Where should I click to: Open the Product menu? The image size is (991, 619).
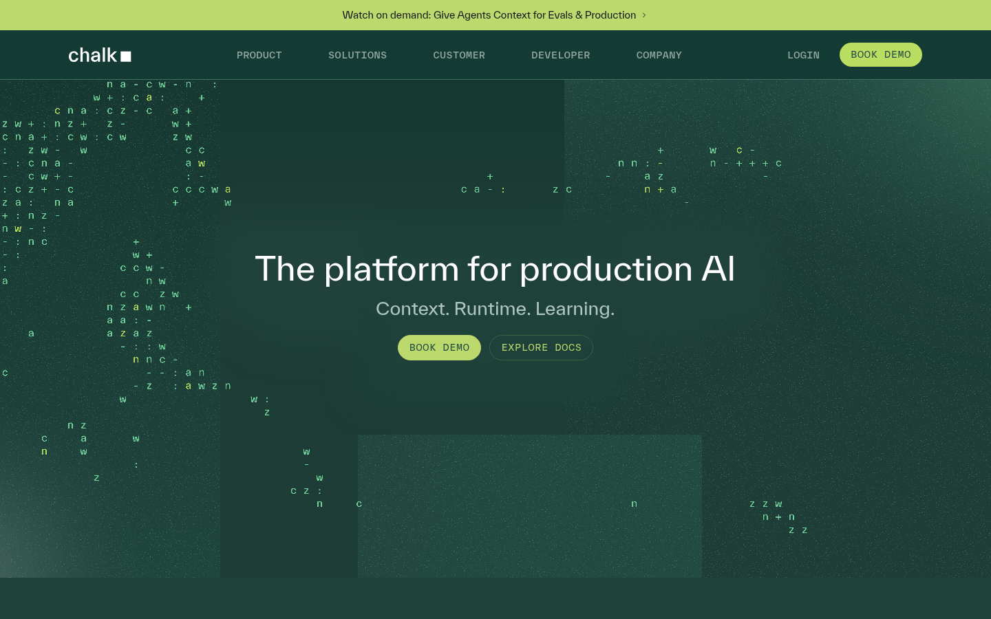(259, 55)
